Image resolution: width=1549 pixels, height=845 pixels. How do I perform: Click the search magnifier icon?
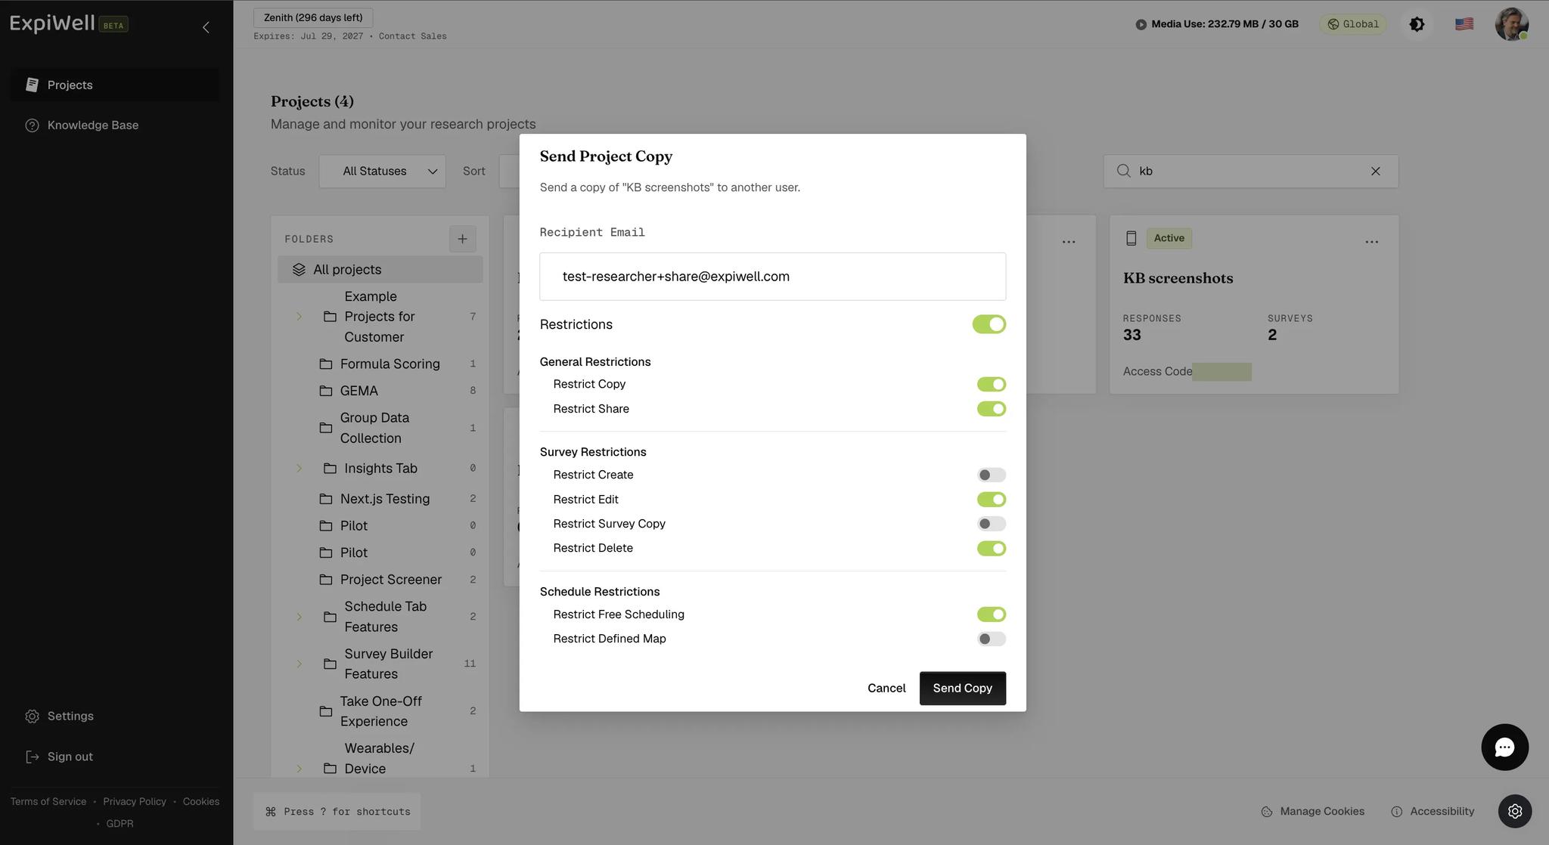1124,172
